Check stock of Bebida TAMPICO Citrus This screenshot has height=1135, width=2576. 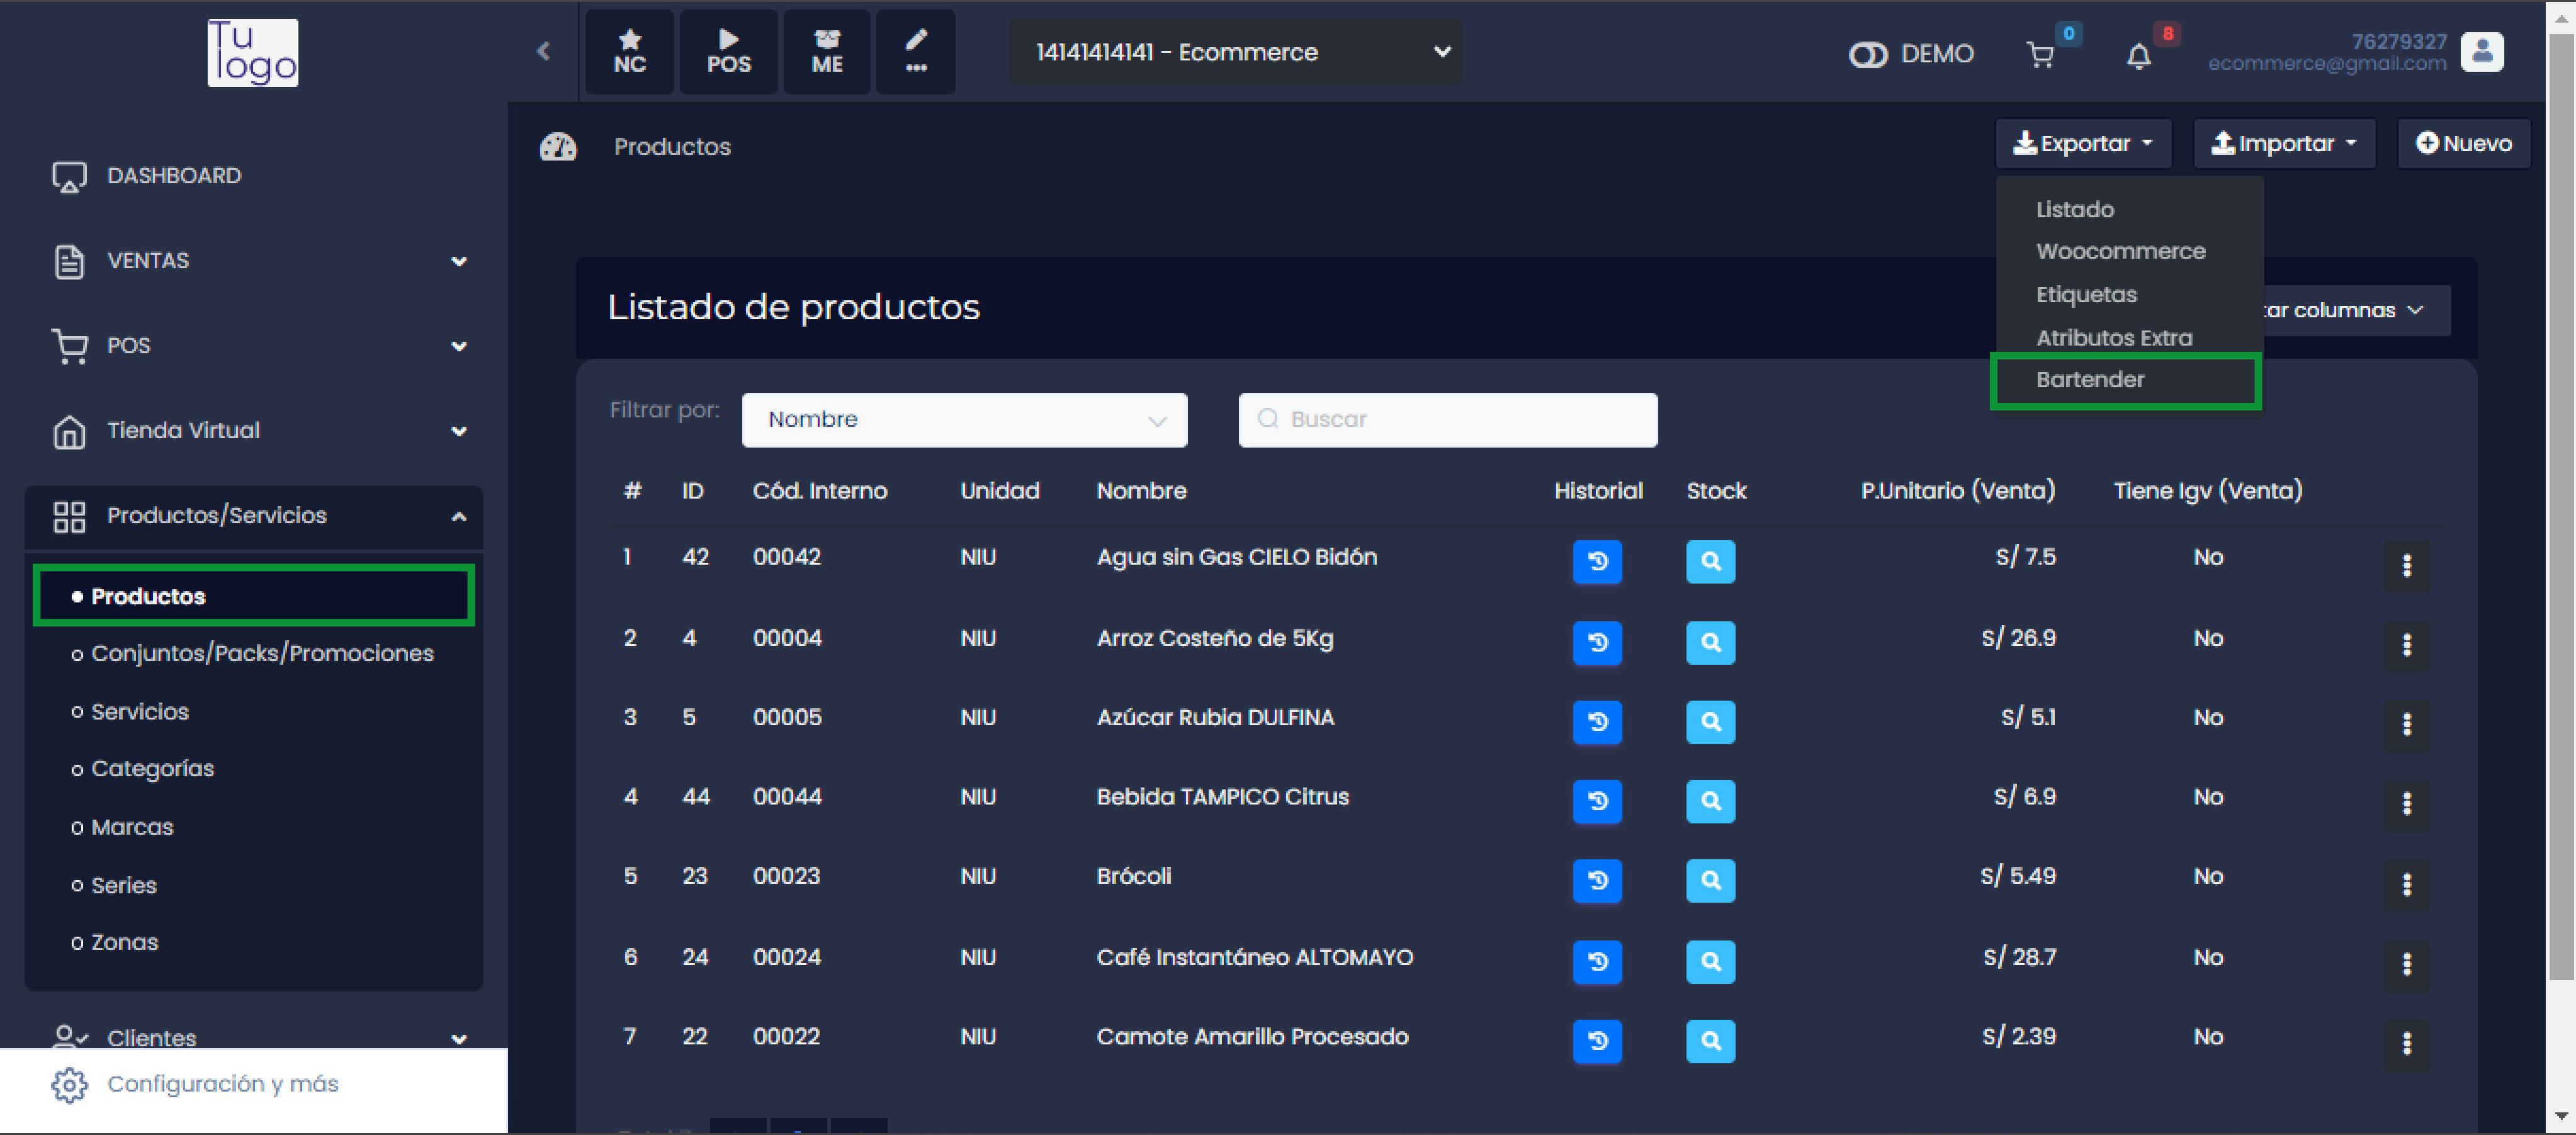pyautogui.click(x=1710, y=801)
